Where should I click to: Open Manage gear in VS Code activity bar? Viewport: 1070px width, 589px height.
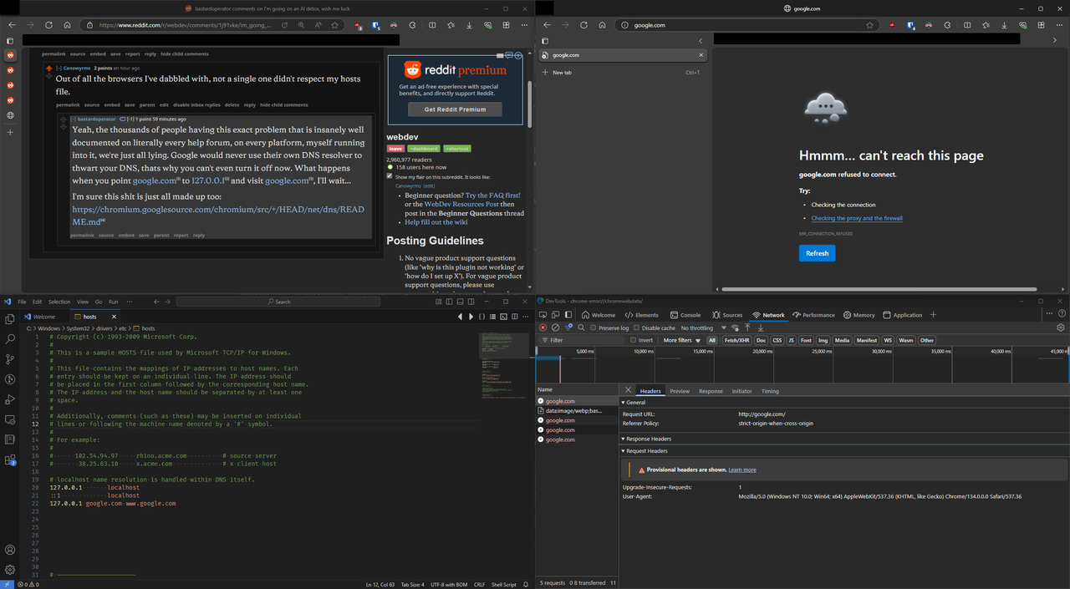(10, 570)
